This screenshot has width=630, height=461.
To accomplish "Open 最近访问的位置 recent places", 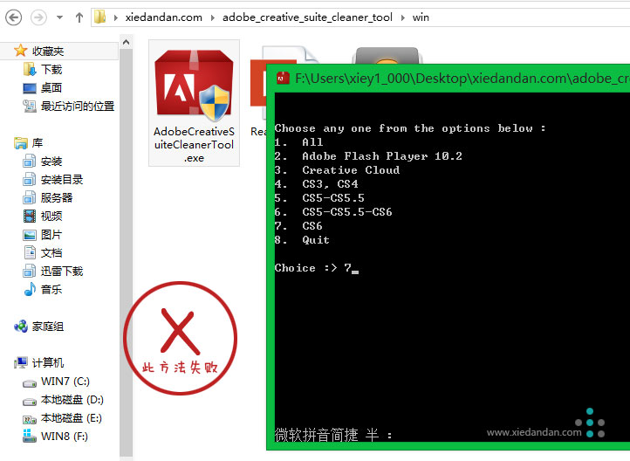I will coord(78,107).
